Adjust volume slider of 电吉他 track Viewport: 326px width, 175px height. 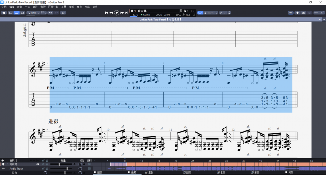pyautogui.click(x=59, y=164)
